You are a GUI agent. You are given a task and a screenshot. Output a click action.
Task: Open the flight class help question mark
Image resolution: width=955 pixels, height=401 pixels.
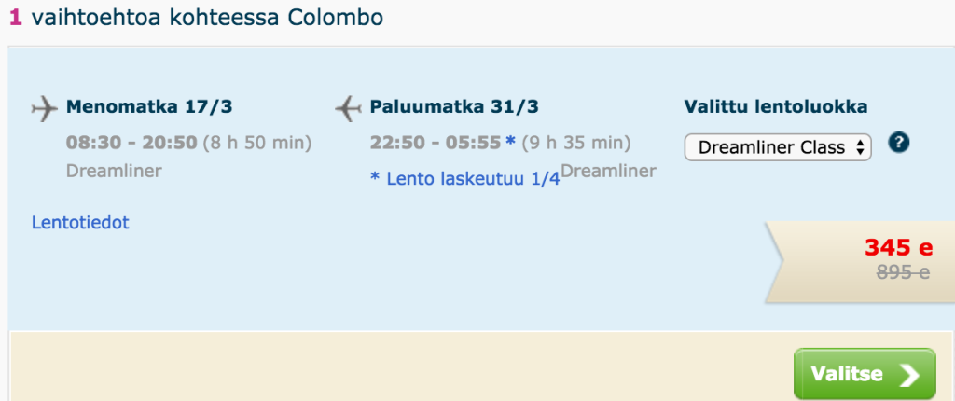[898, 144]
